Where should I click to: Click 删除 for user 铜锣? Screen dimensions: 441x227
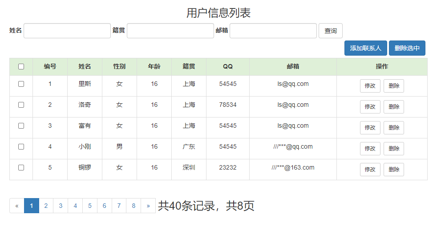click(394, 169)
